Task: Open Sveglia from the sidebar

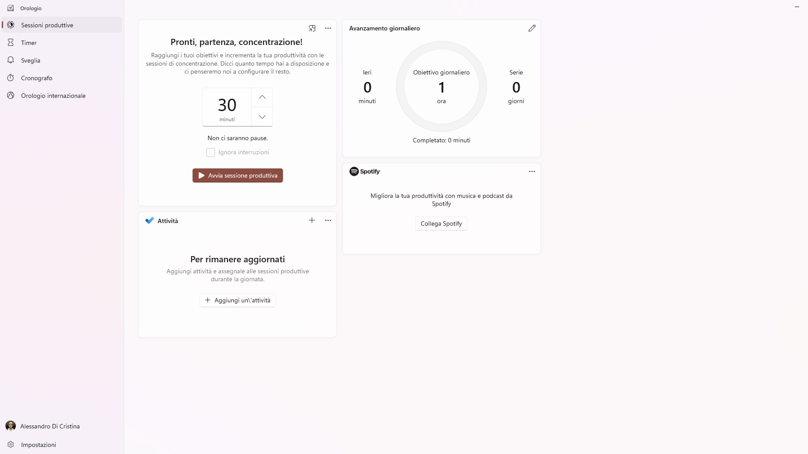Action: pos(30,60)
